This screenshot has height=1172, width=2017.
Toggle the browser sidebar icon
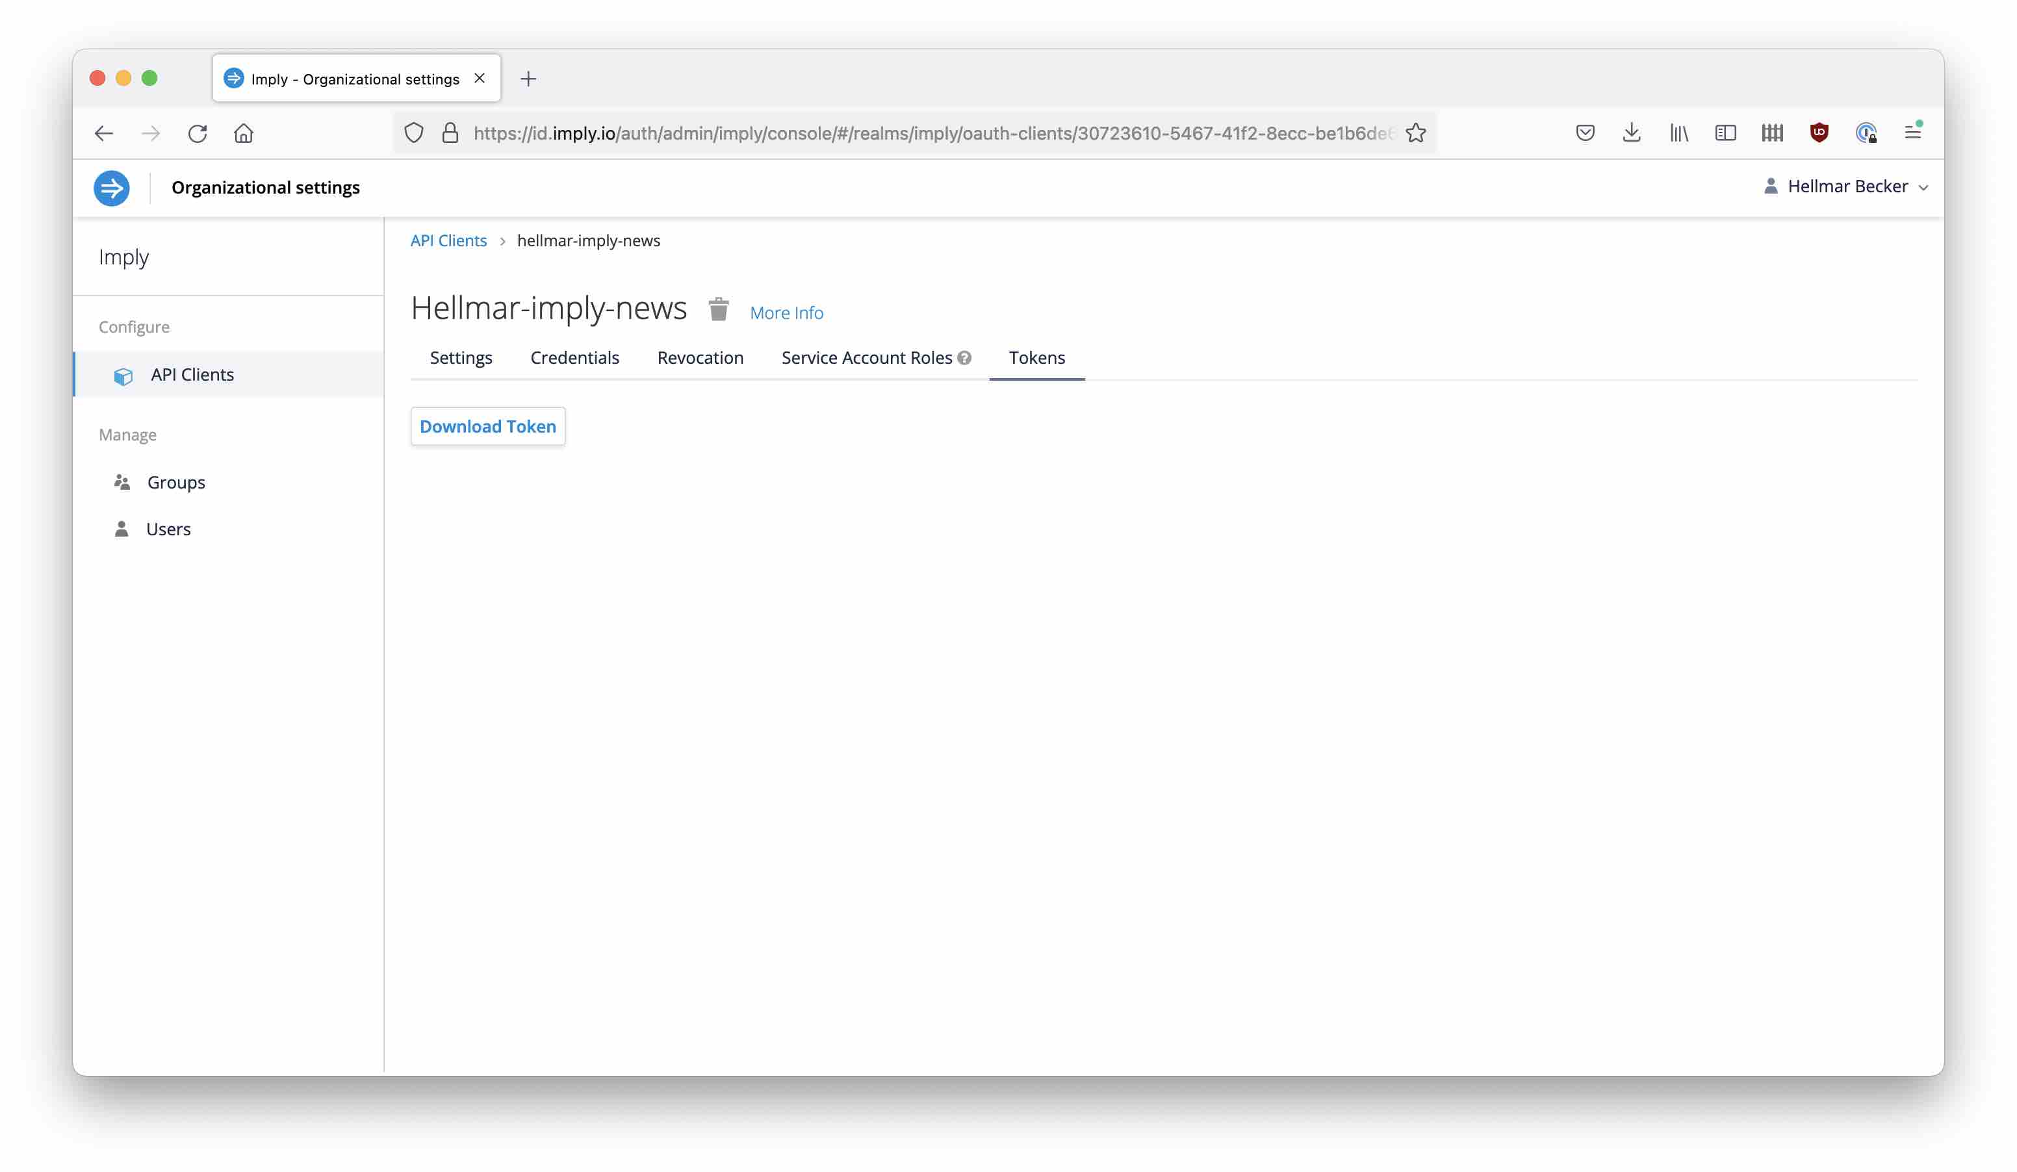(1726, 133)
